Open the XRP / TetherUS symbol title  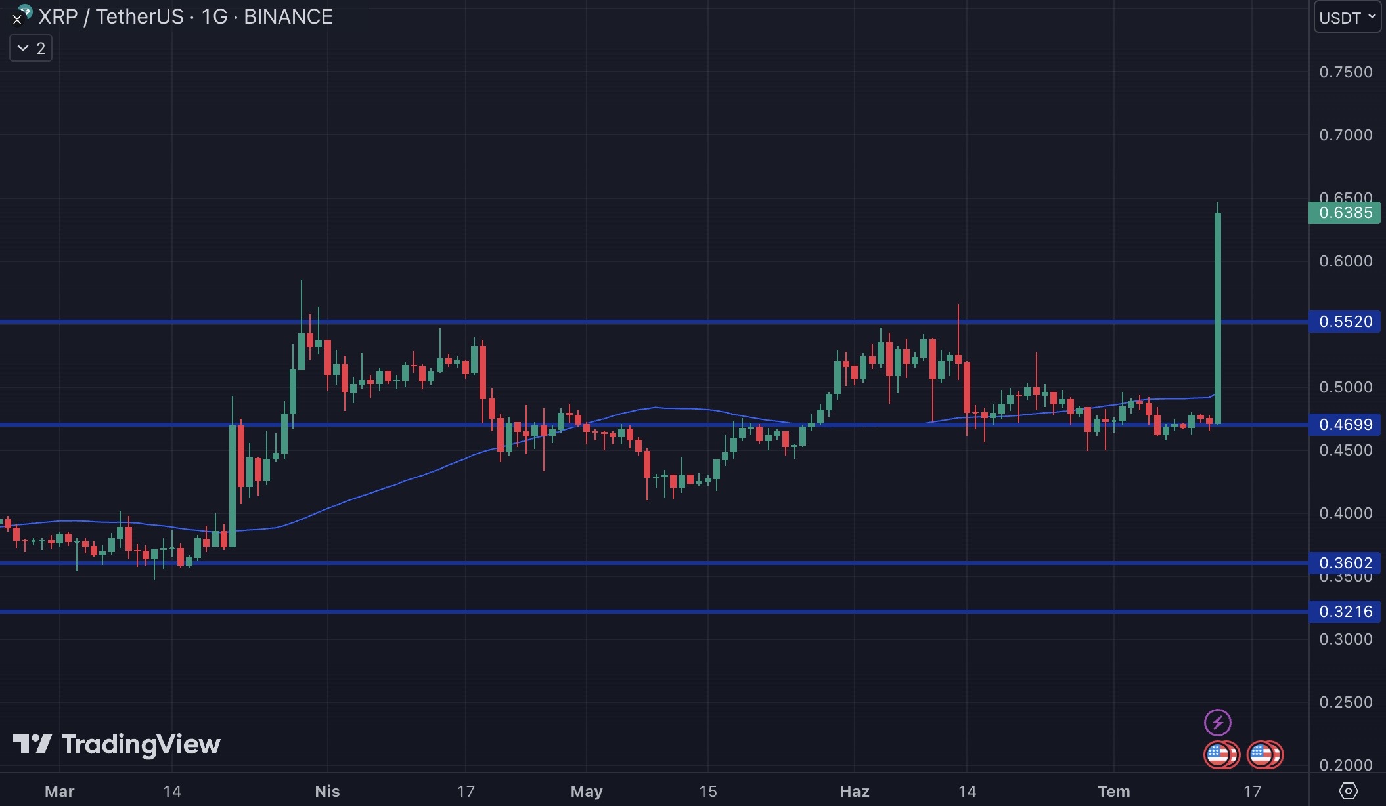185,16
